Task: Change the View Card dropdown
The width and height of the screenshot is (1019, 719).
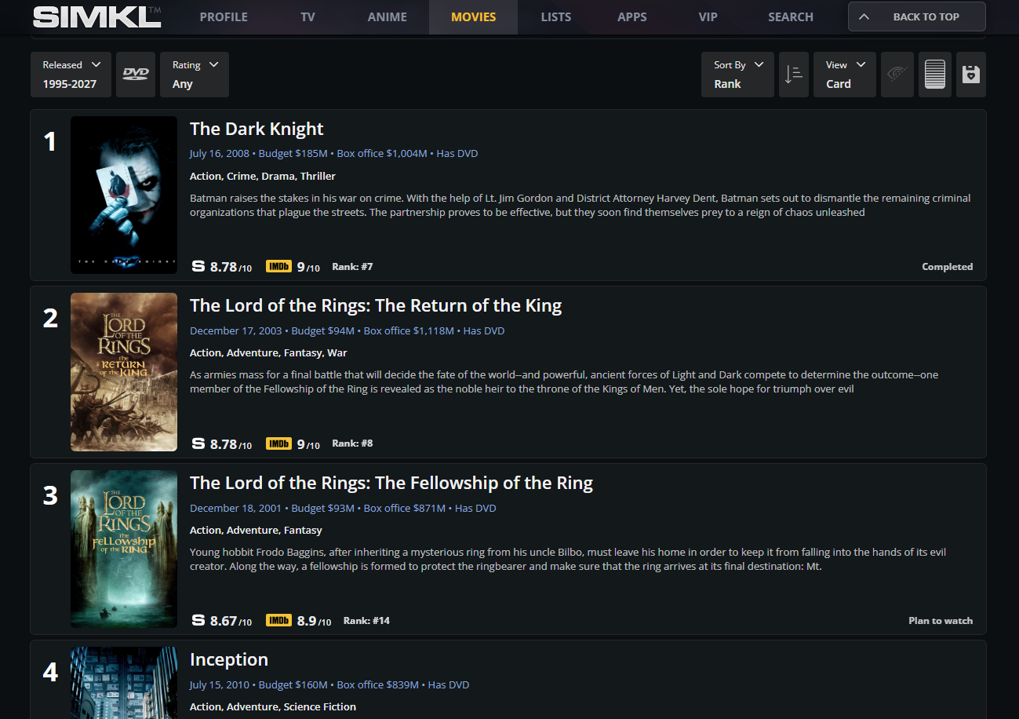Action: pos(844,75)
